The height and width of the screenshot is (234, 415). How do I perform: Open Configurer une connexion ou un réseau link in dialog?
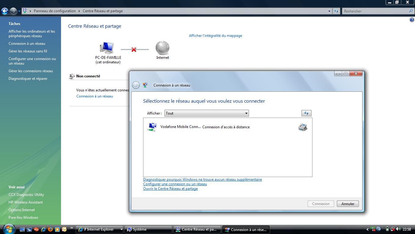(175, 184)
